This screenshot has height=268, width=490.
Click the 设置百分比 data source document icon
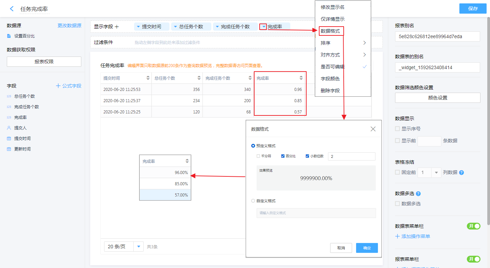pyautogui.click(x=9, y=36)
